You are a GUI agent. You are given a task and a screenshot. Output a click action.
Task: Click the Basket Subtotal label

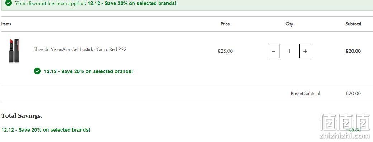(306, 94)
